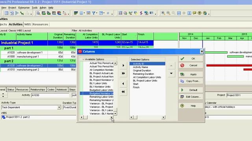Screen dimensions: 252x141
Task: Open the Duration Type combo box
Action: tap(70, 107)
